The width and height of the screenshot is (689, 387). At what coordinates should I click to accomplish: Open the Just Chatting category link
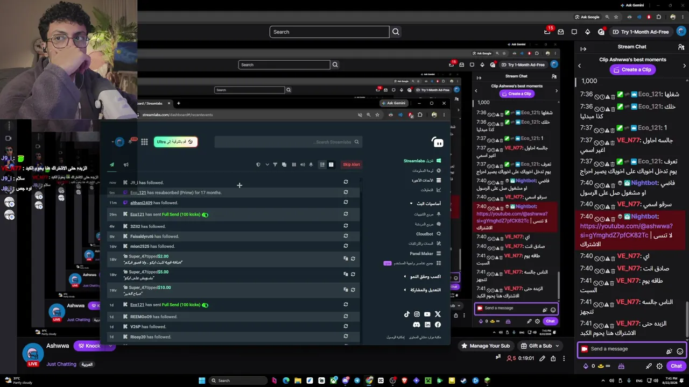[x=61, y=364]
